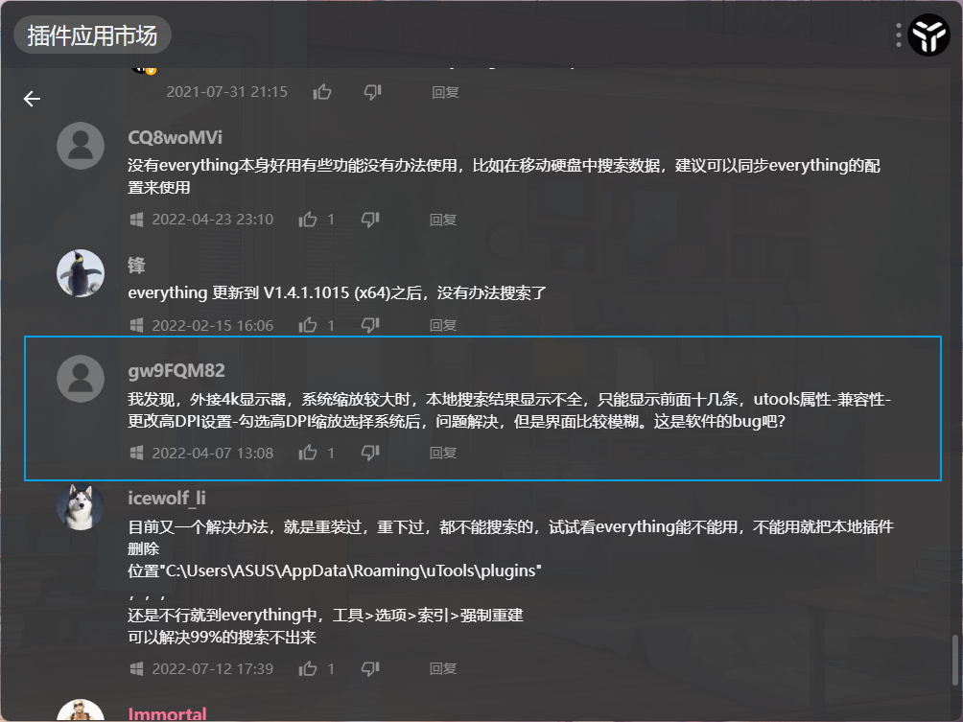Dislike icewolf_li's solution comment
963x722 pixels.
370,668
